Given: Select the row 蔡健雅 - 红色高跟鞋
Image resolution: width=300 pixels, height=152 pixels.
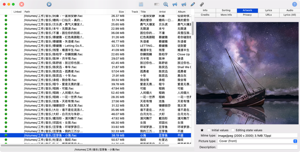Looking at the screenshot, I should click(95, 37).
